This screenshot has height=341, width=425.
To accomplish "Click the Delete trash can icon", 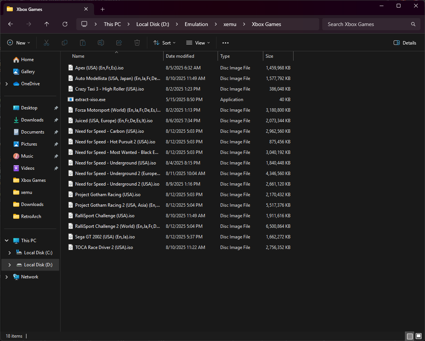I will [x=137, y=43].
